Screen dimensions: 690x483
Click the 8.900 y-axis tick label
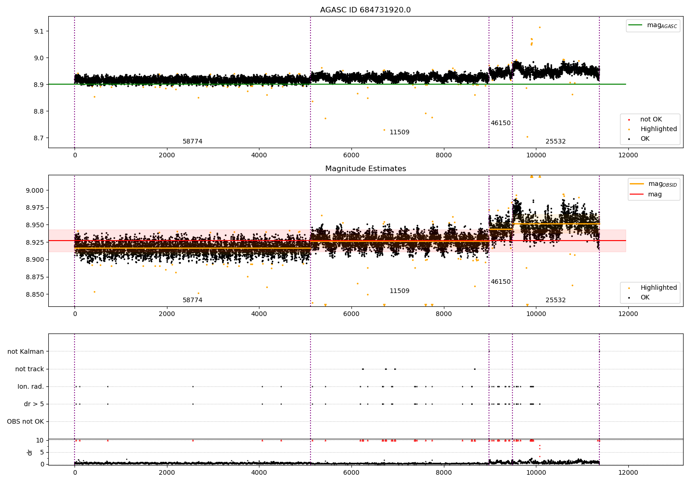click(x=34, y=260)
